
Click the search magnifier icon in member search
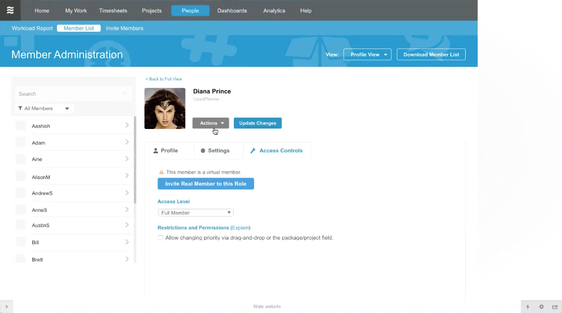click(125, 94)
